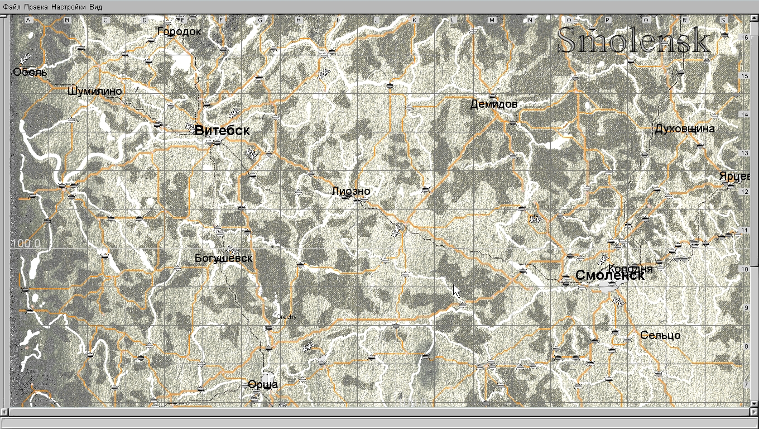Select the bridge icon just below Демидов label
759x429 pixels.
point(512,123)
